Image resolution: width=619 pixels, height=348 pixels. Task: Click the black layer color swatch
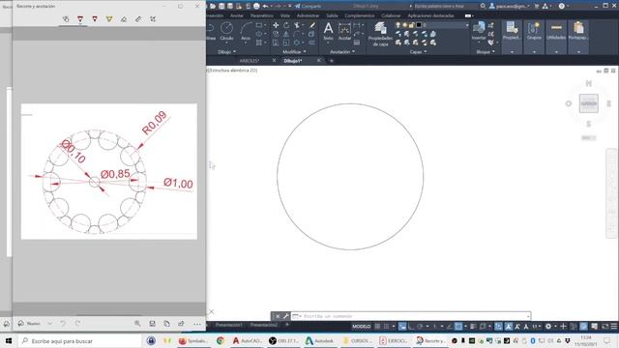419,25
